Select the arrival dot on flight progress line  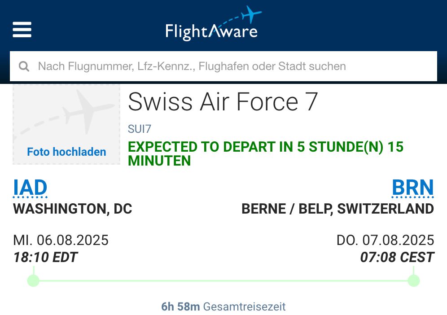[x=414, y=280]
